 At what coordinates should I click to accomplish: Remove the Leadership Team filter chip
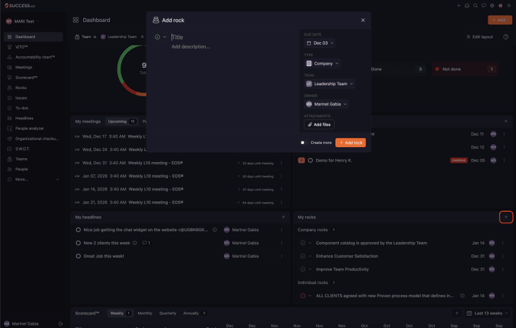[142, 37]
